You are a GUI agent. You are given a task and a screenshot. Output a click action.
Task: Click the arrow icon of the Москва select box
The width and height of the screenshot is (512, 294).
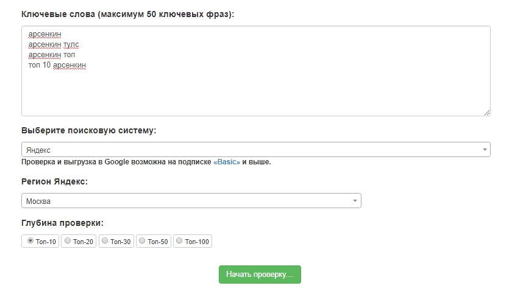click(x=355, y=201)
